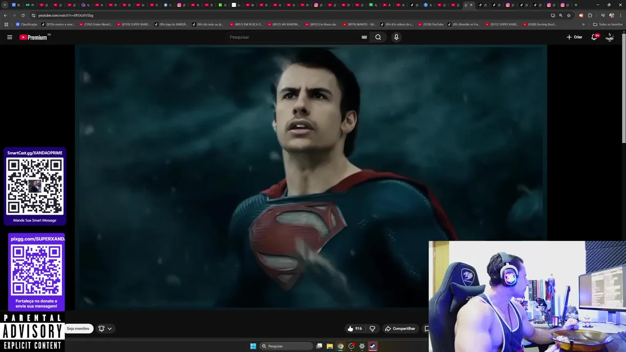Viewport: 626px width, 352px height.
Task: Click the pixgg.com/SUPERXANDA QR code
Action: (x=37, y=270)
